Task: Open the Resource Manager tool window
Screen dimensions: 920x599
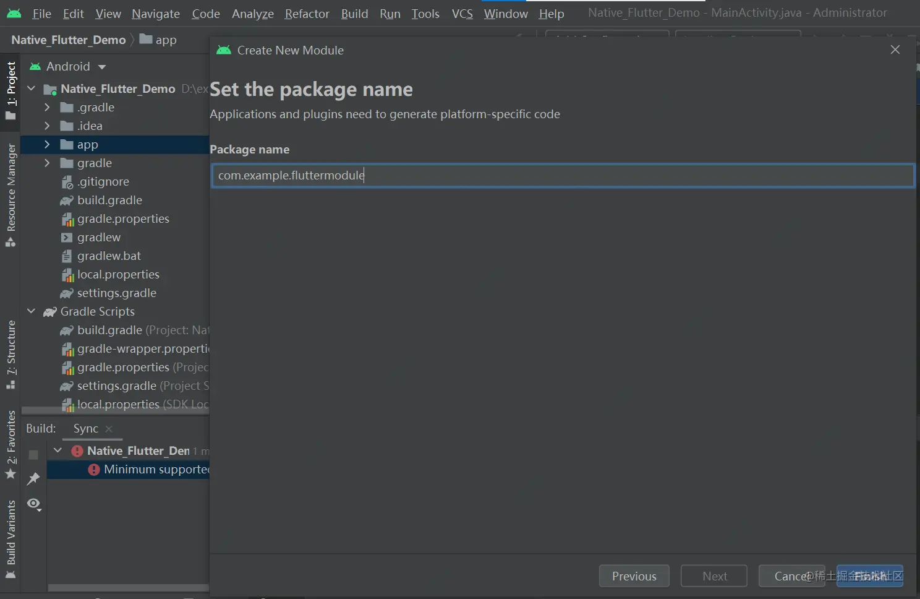Action: [x=11, y=195]
